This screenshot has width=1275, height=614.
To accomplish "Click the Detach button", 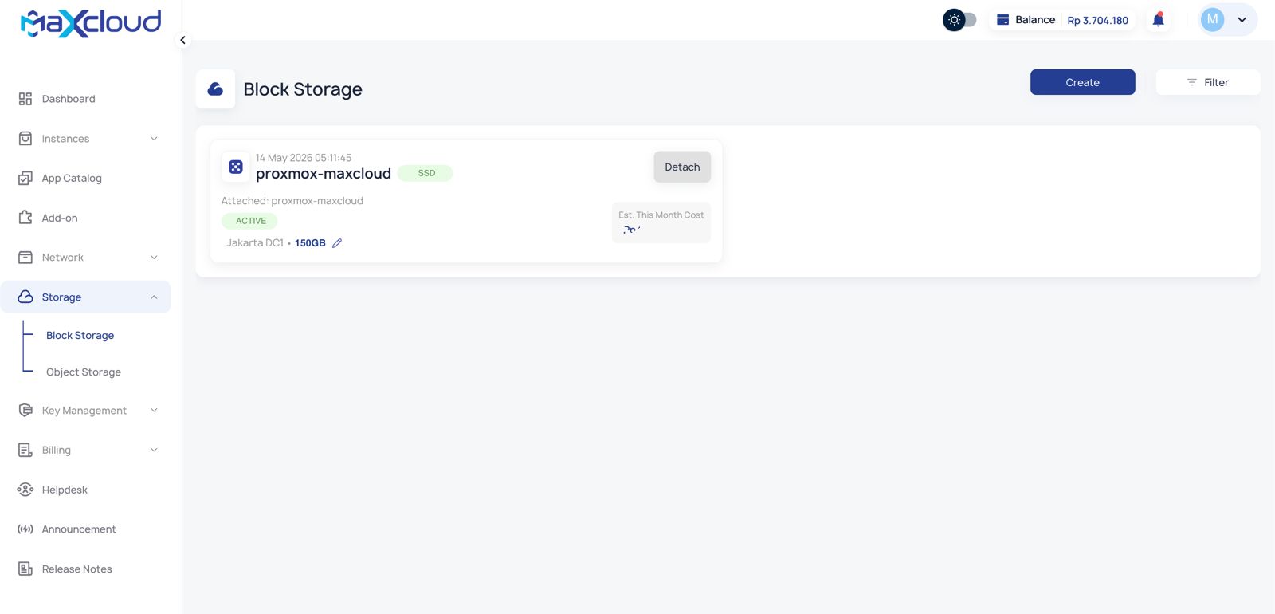I will coord(682,167).
